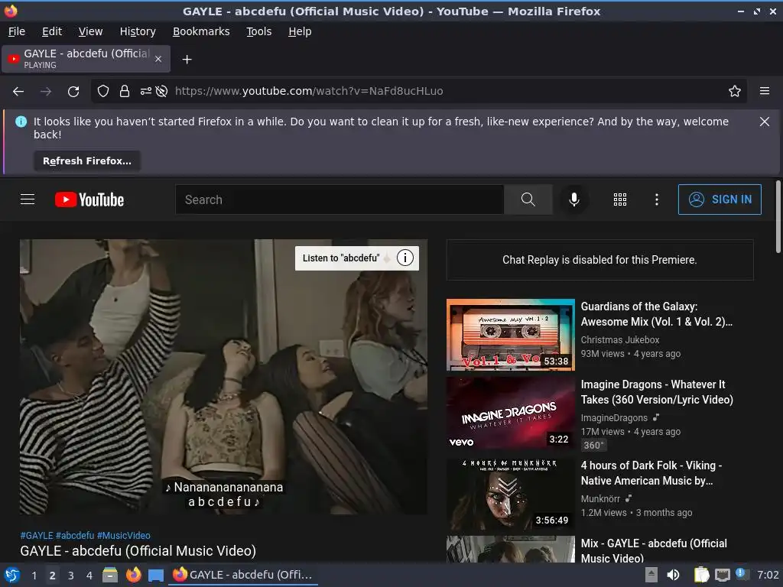This screenshot has height=587, width=783.
Task: Click the network icon in system tray
Action: coord(722,575)
